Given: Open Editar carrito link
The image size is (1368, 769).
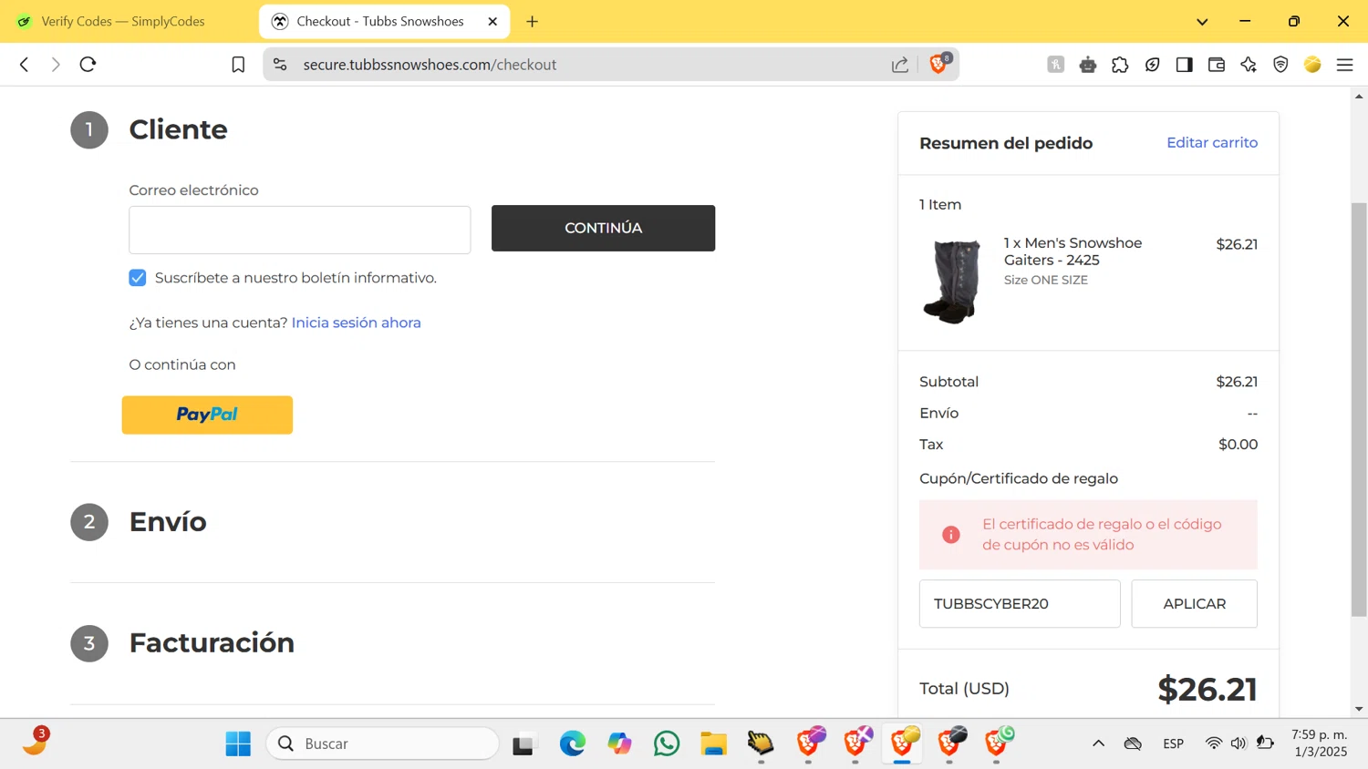Looking at the screenshot, I should click(x=1212, y=142).
